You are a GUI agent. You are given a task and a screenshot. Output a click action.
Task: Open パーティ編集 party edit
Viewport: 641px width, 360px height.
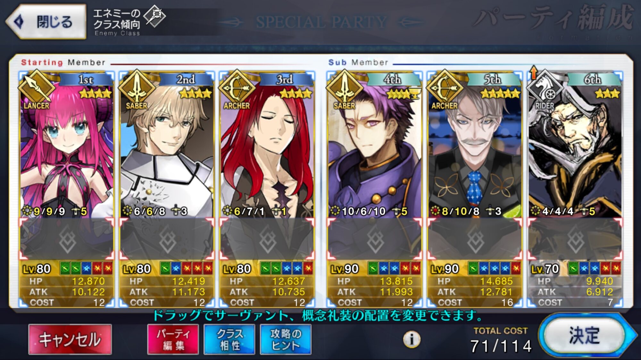(173, 340)
